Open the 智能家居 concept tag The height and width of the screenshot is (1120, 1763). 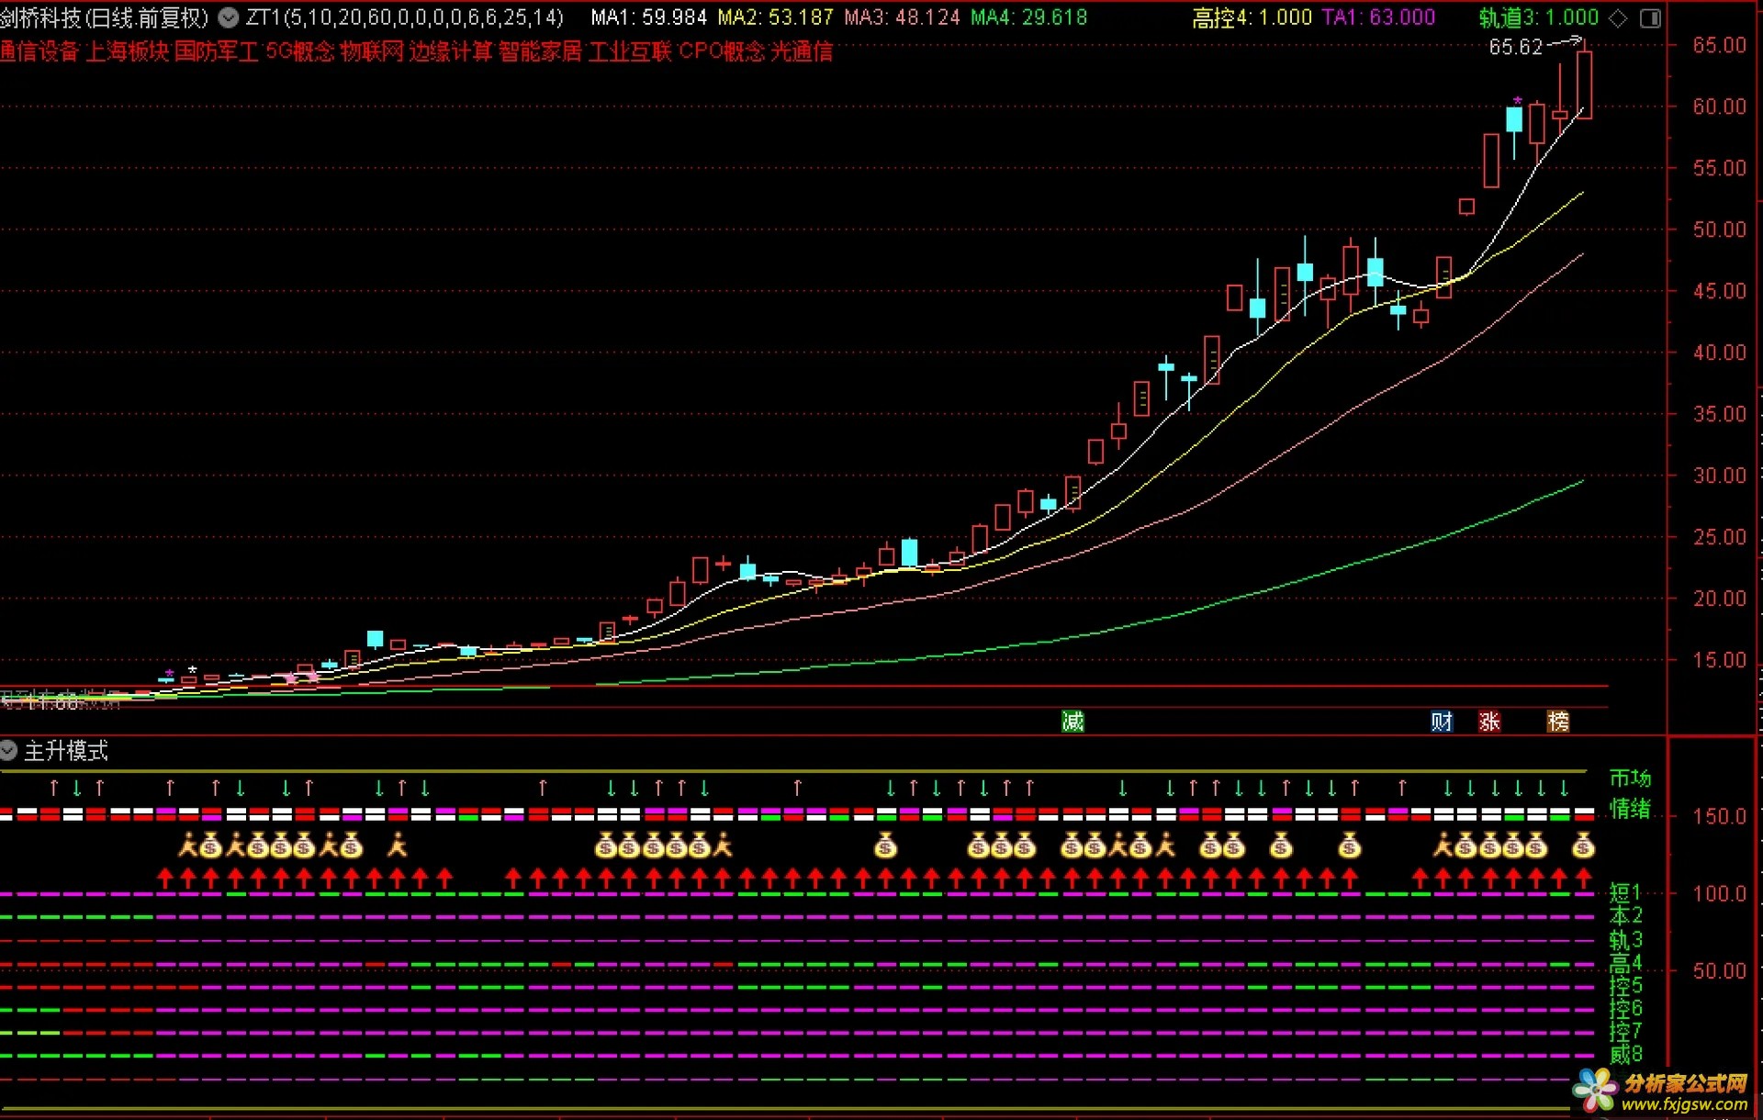(x=540, y=51)
